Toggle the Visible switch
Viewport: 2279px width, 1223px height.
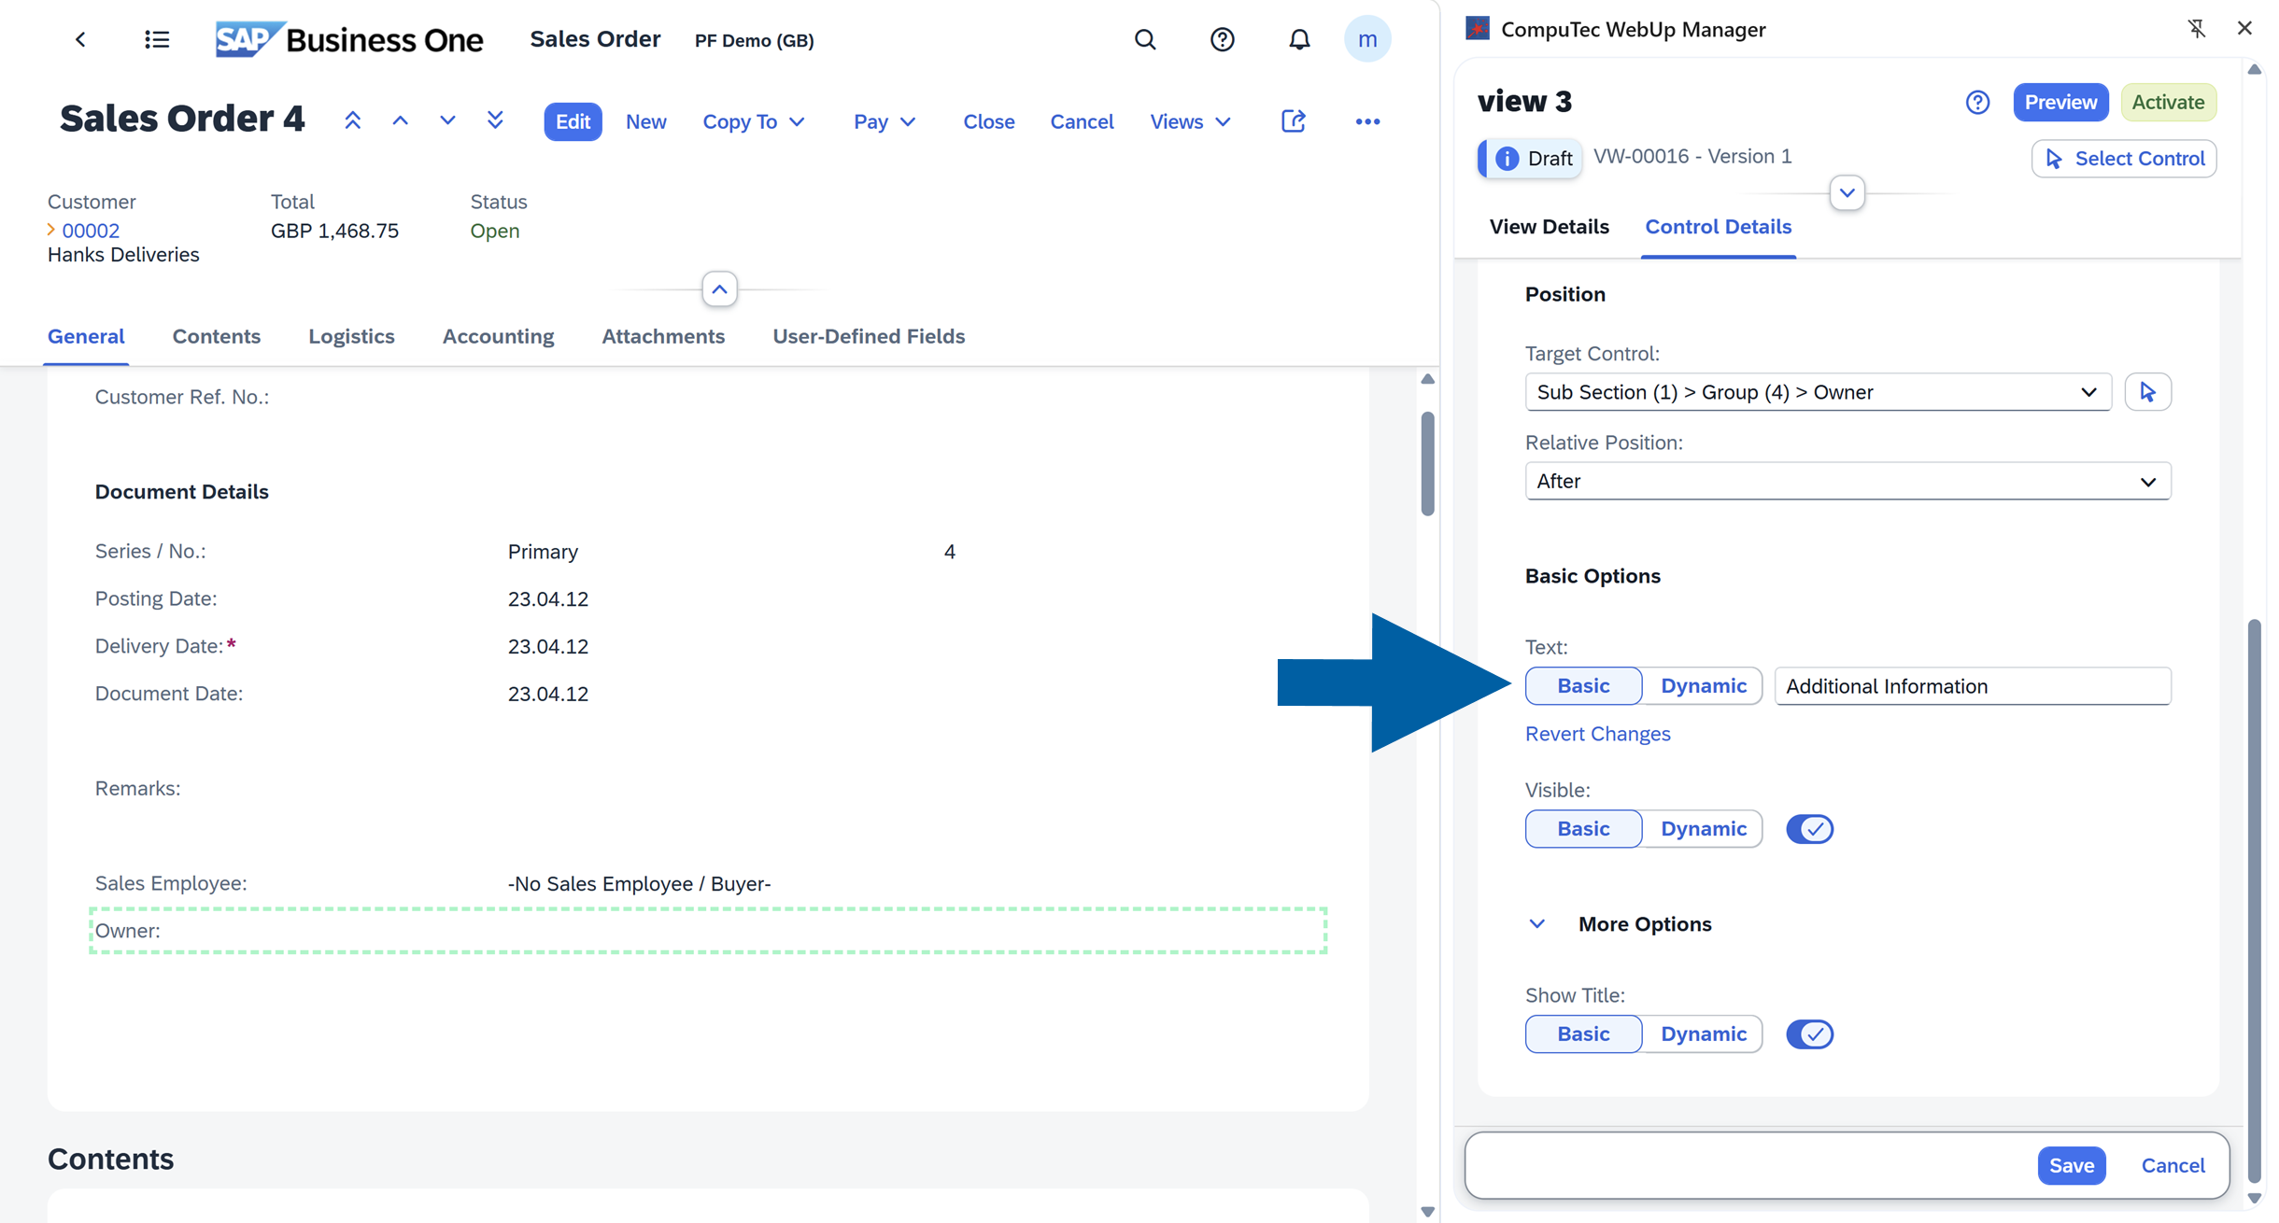[x=1809, y=829]
